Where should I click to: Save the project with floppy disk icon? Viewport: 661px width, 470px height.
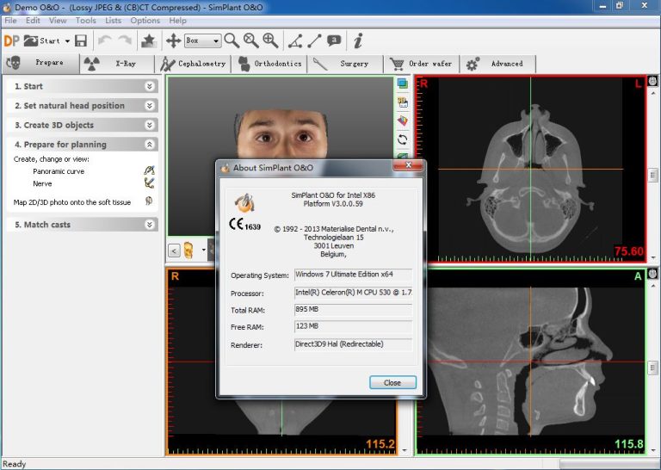click(81, 40)
